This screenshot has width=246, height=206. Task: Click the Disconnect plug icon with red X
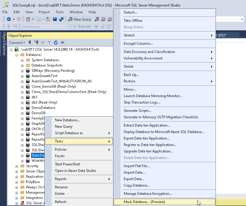pyautogui.click(x=36, y=43)
